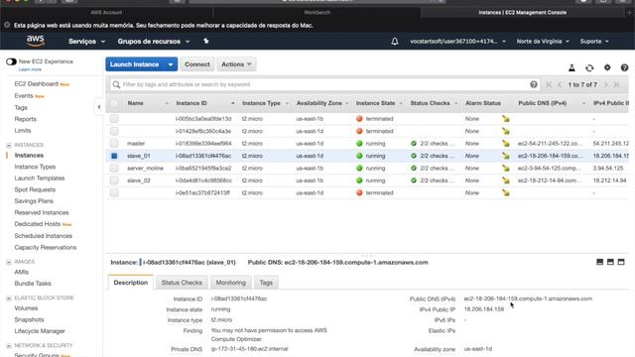Click the search magnifier icon
The height and width of the screenshot is (357, 635).
(x=117, y=84)
